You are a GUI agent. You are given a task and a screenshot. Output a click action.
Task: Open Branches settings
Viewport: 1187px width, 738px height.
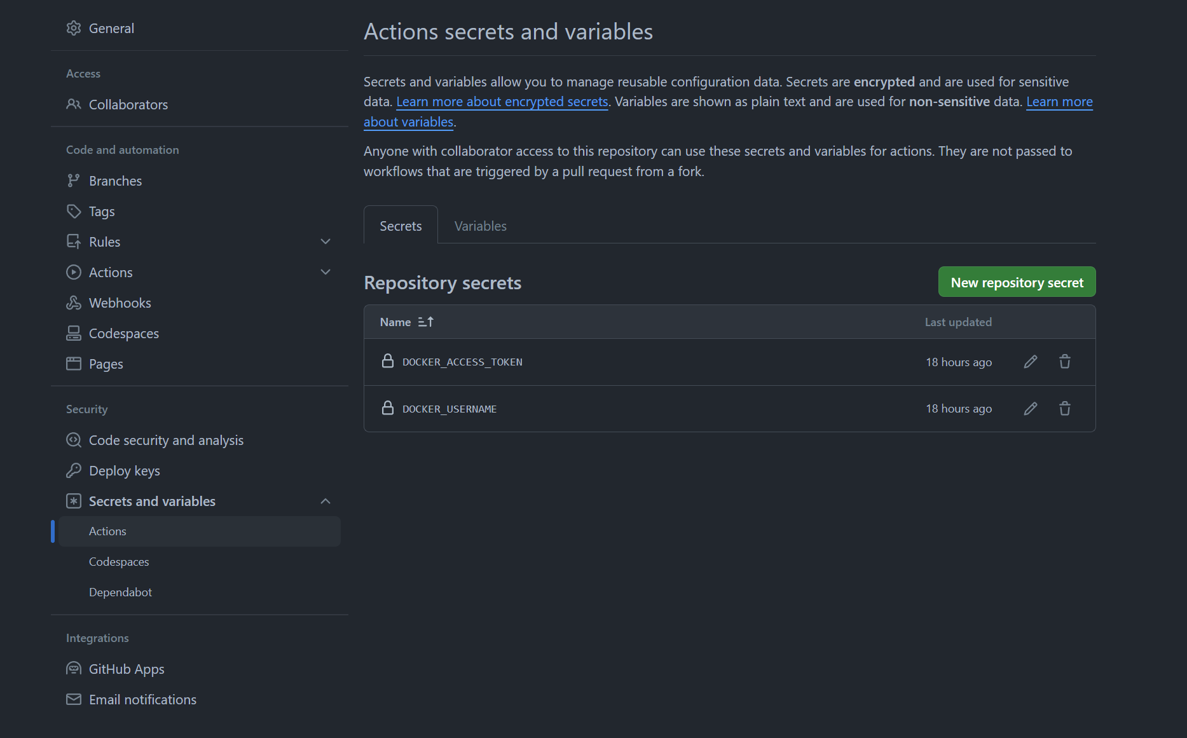tap(115, 181)
